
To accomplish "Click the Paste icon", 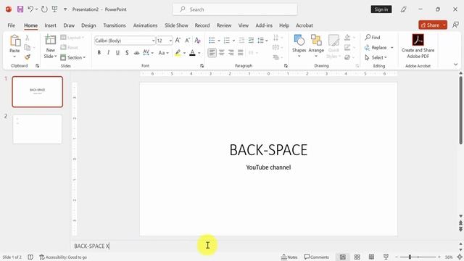I will [14, 41].
